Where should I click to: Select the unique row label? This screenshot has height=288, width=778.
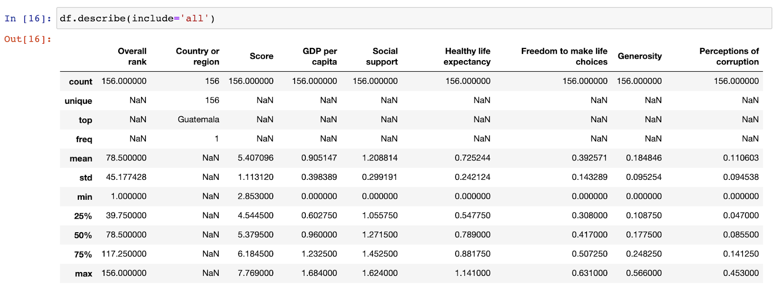pos(78,101)
